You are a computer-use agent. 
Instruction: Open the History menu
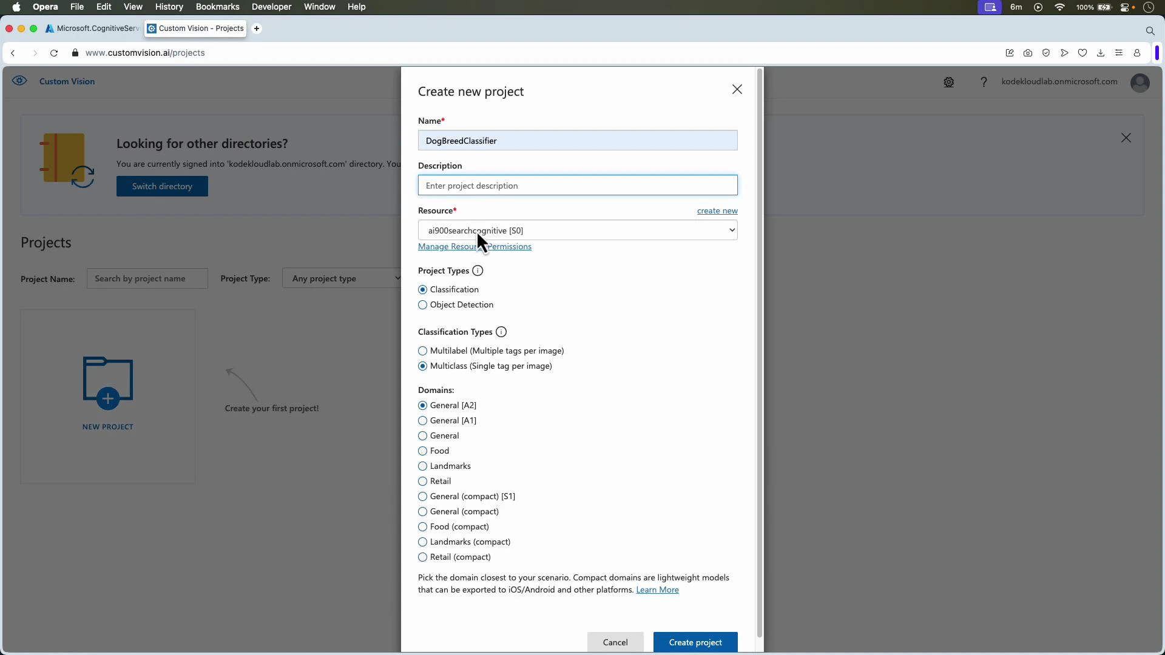(169, 7)
